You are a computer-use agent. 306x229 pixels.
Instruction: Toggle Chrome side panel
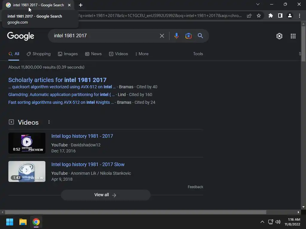pos(280,16)
